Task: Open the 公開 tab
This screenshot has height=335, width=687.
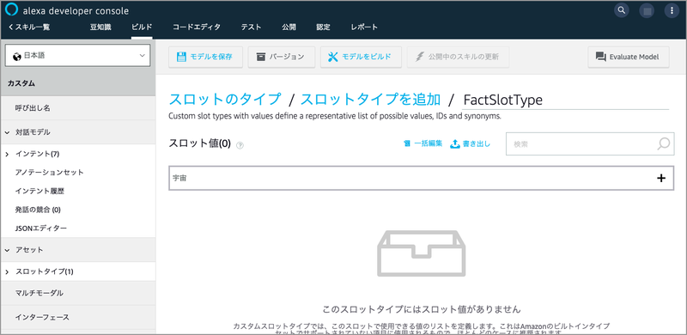Action: click(289, 27)
